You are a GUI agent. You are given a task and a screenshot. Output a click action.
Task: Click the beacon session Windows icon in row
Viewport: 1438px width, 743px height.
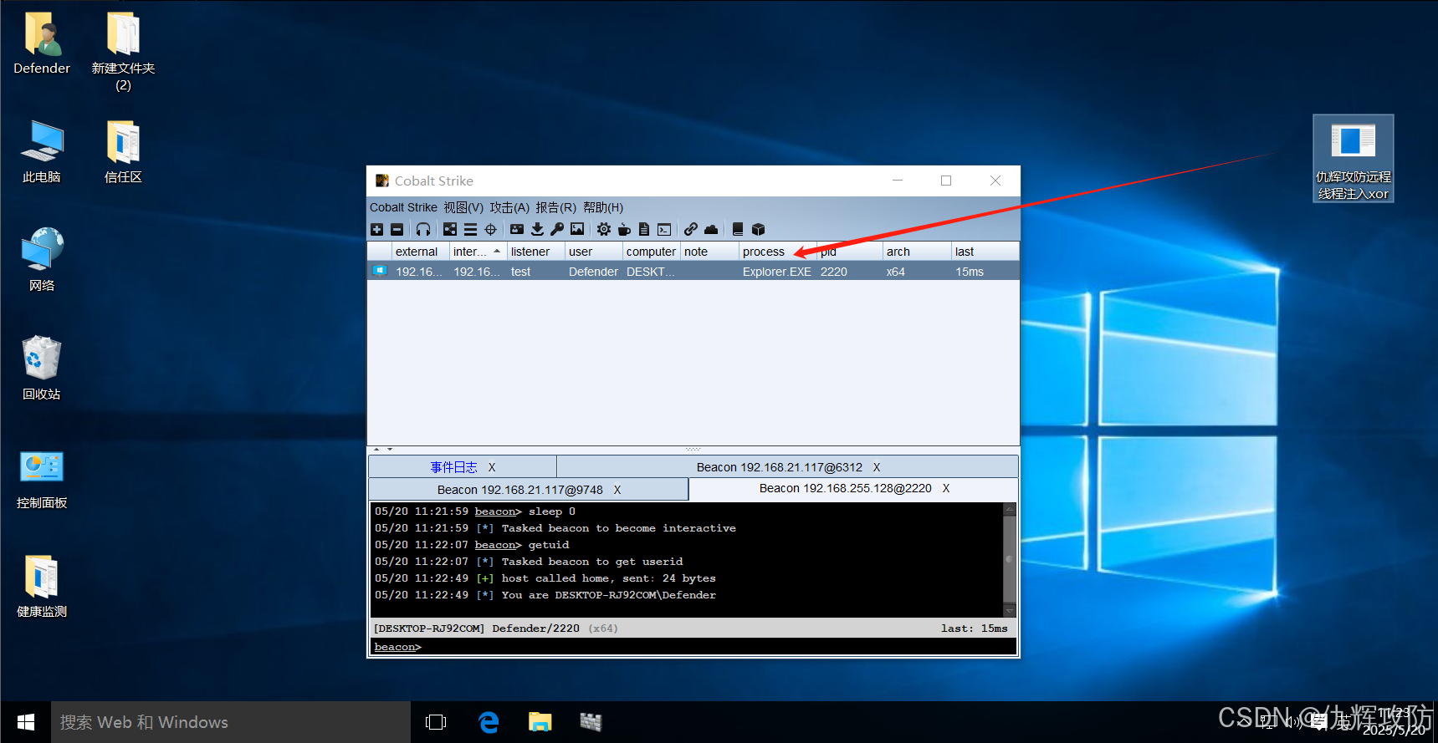pyautogui.click(x=380, y=271)
